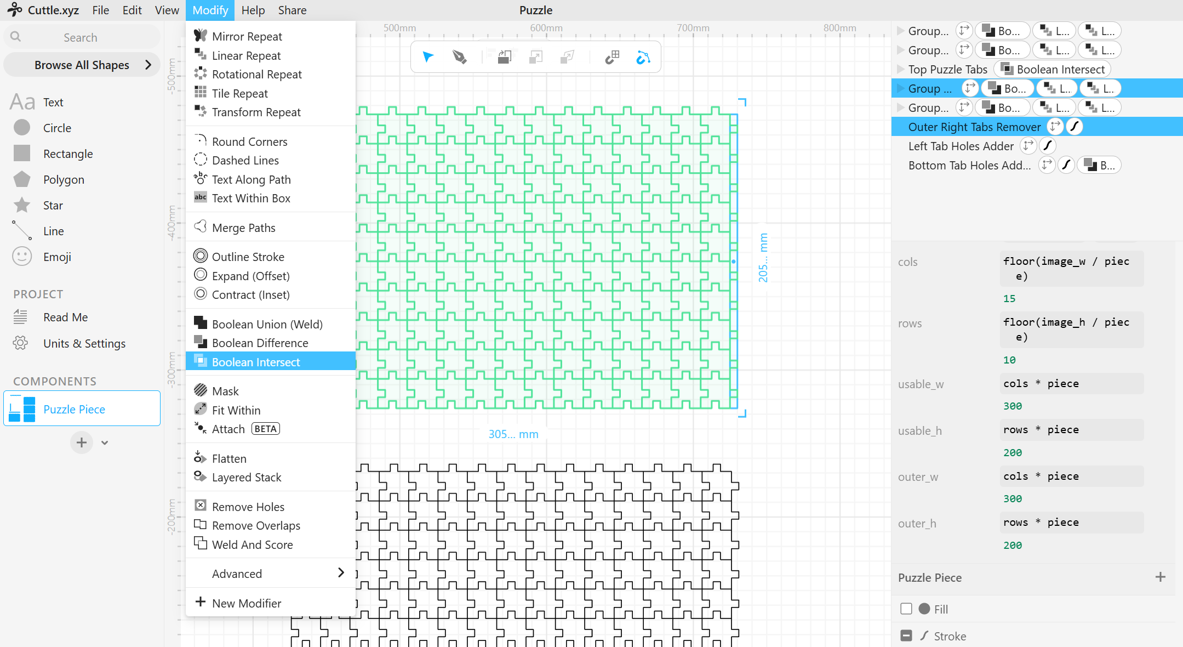
Task: Add a Puzzle Piece parameter
Action: [1160, 577]
